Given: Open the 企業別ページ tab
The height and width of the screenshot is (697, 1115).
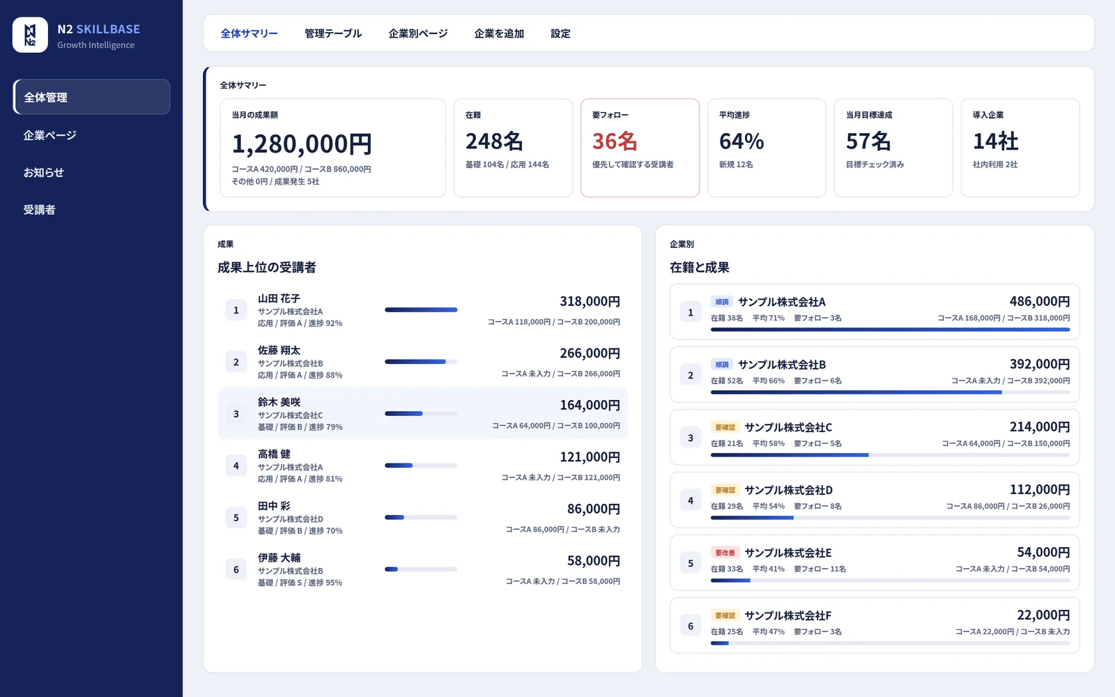Looking at the screenshot, I should pos(418,33).
